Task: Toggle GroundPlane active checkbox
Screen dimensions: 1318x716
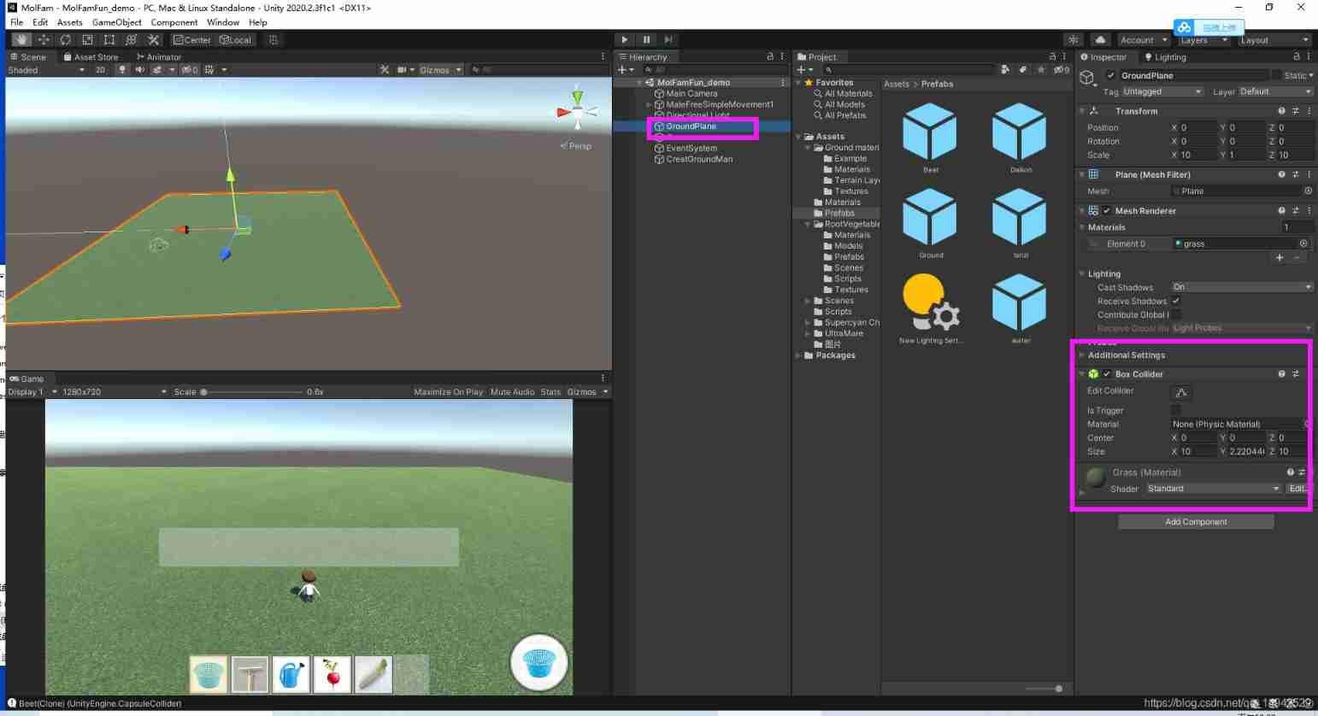Action: point(1110,75)
